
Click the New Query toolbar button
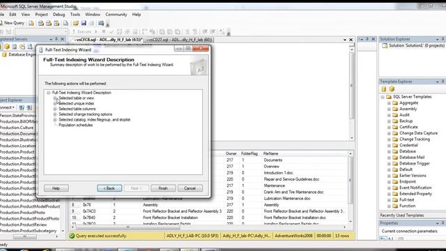(x=13, y=23)
